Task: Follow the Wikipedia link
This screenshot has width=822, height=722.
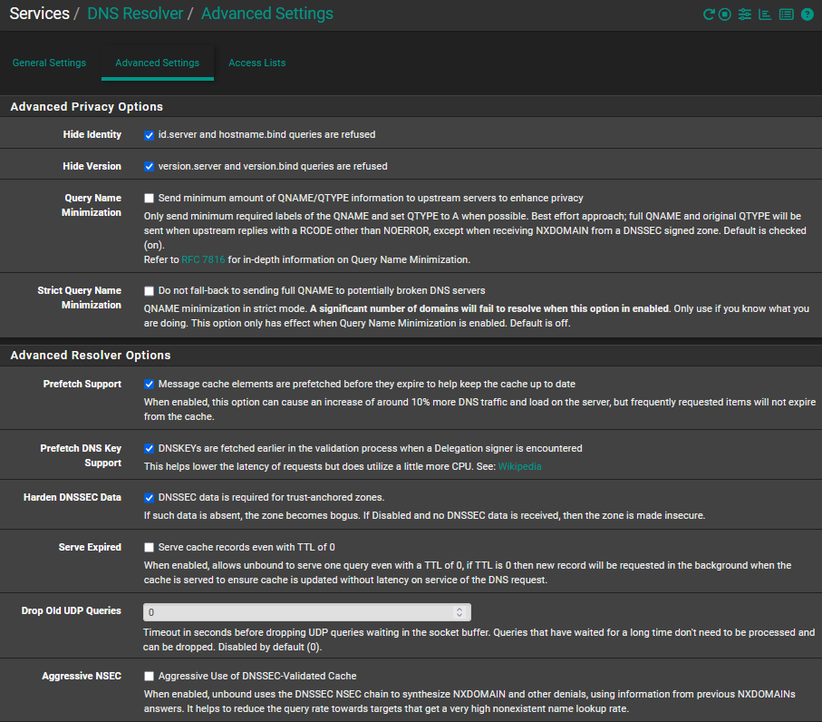Action: click(519, 467)
